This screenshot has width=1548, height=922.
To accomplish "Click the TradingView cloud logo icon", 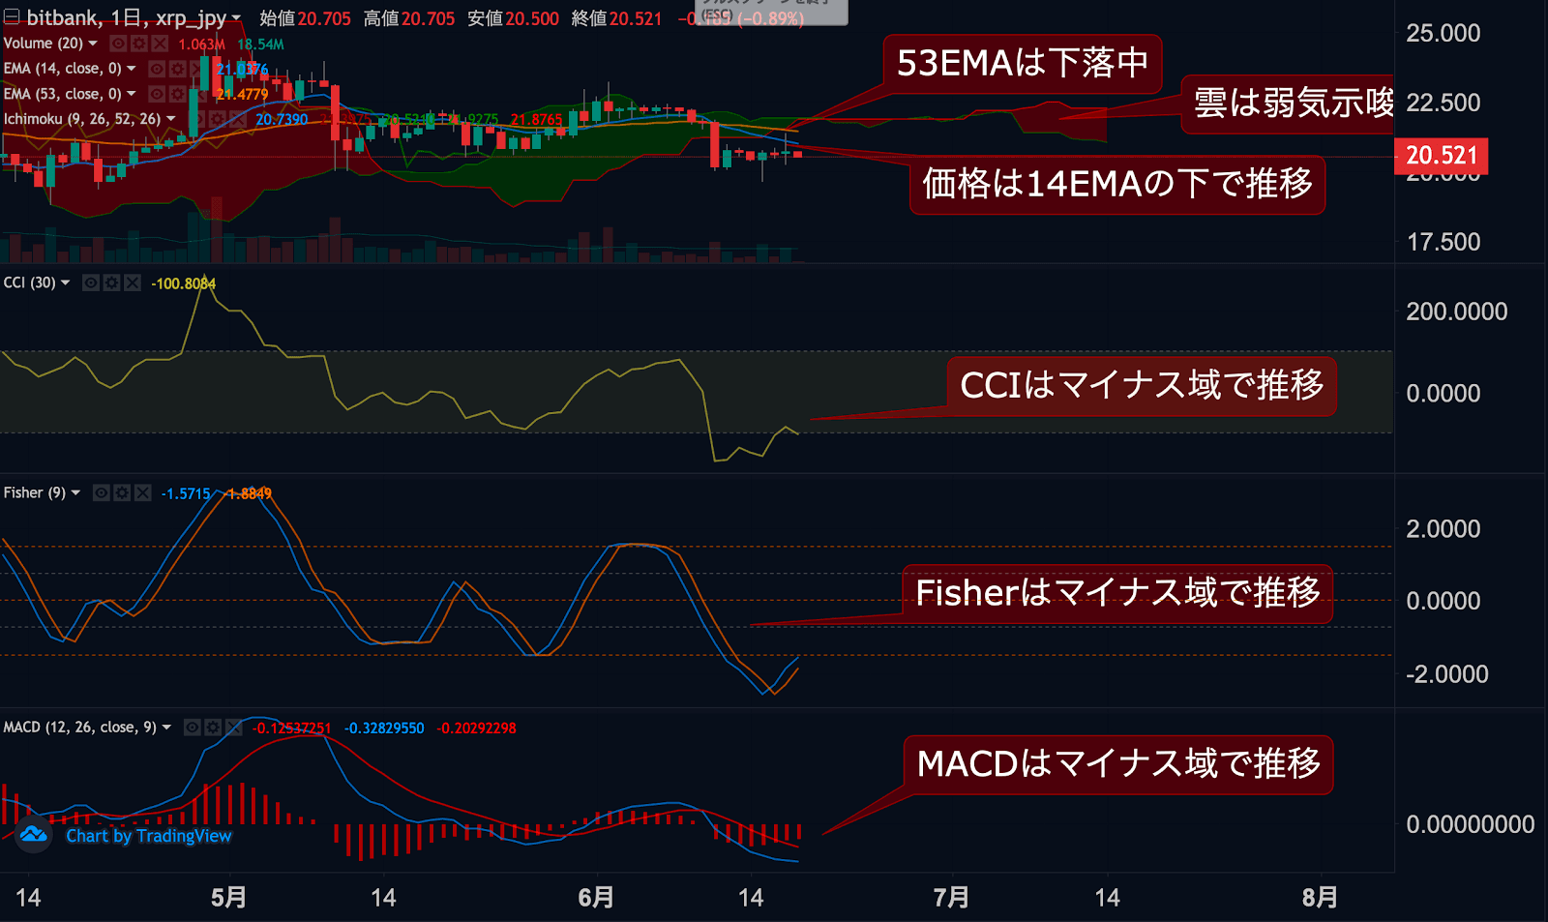I will tap(34, 835).
